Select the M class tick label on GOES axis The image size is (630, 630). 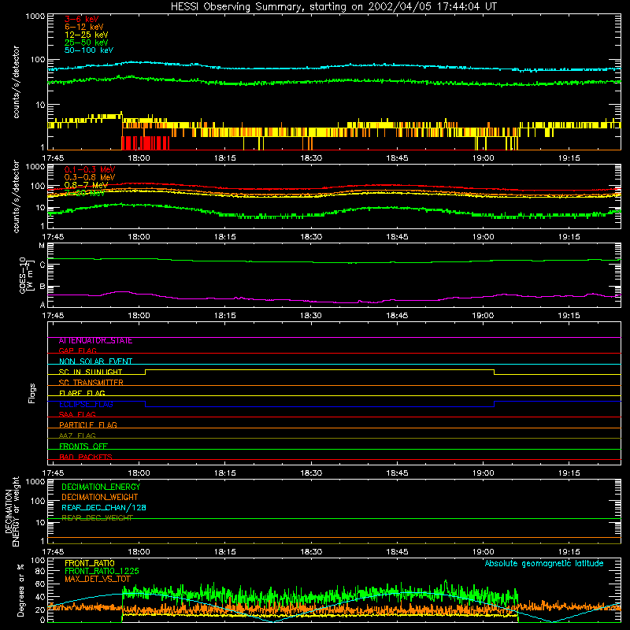click(42, 246)
